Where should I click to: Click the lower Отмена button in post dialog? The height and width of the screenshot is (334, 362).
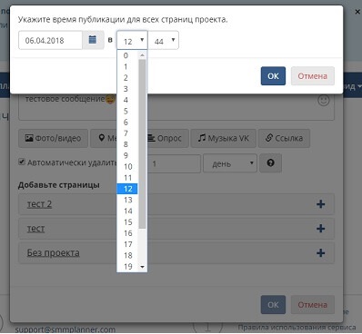click(x=313, y=305)
